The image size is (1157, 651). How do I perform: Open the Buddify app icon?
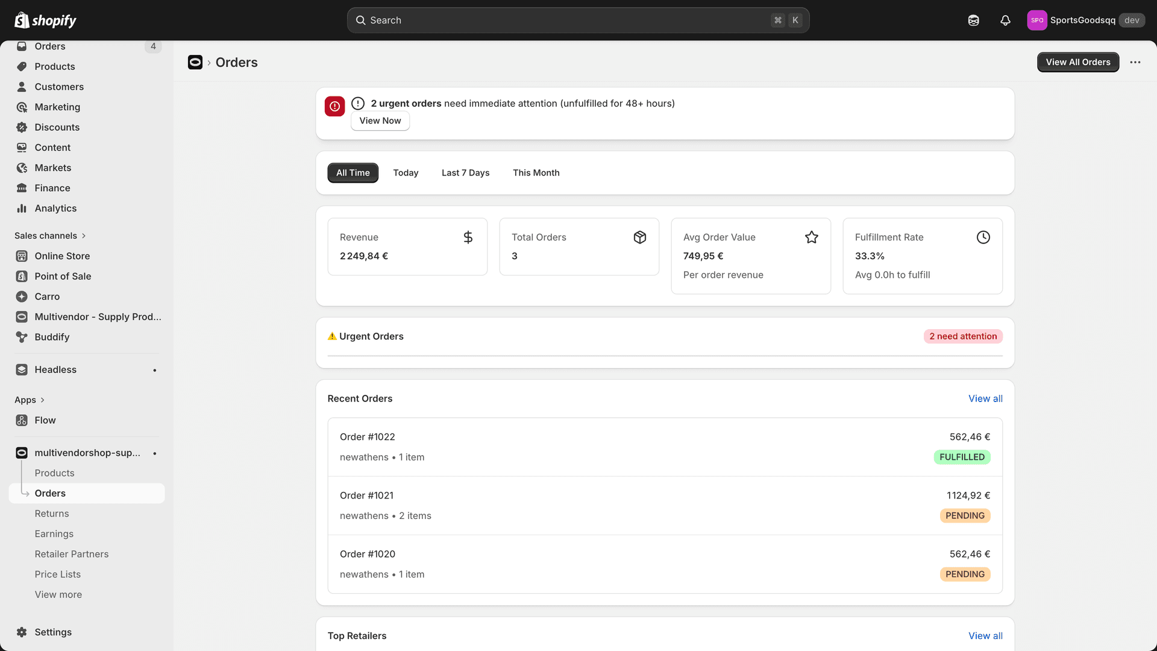tap(22, 337)
